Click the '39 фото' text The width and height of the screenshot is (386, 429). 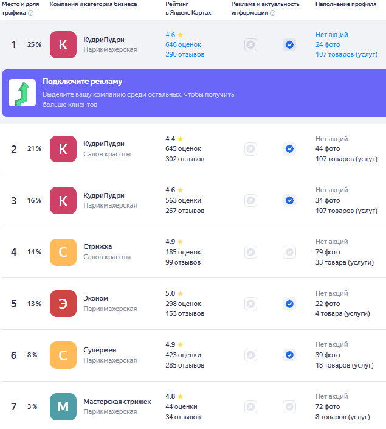[x=328, y=355]
